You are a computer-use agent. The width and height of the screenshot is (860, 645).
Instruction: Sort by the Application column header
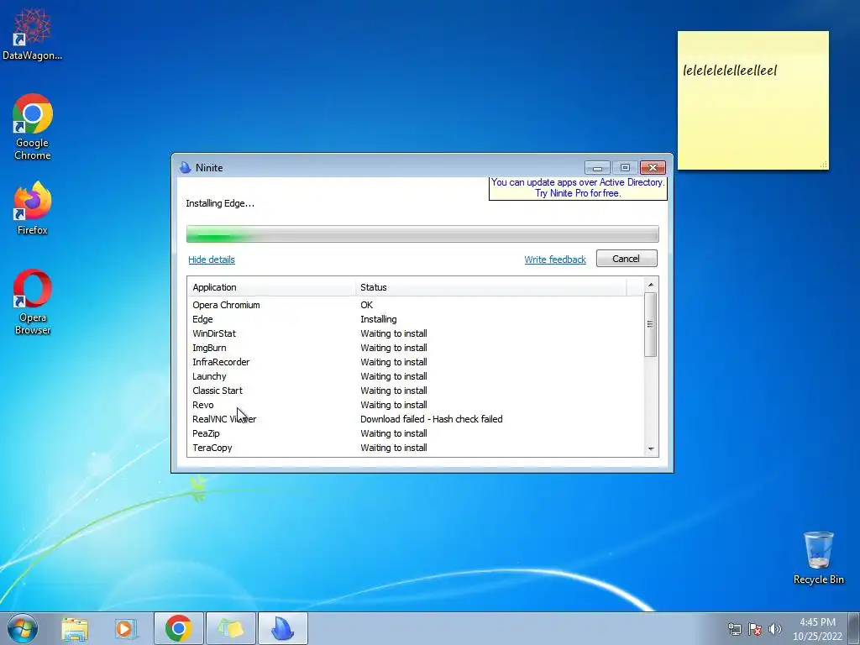(271, 287)
